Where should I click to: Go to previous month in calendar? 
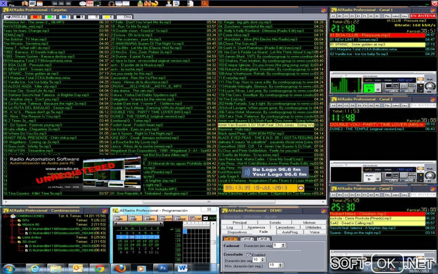coord(116,224)
